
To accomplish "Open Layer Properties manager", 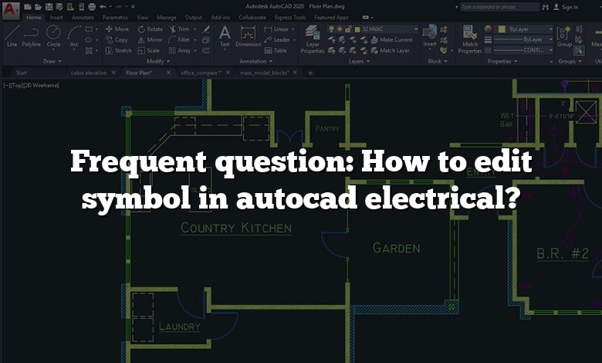I will coord(313,39).
